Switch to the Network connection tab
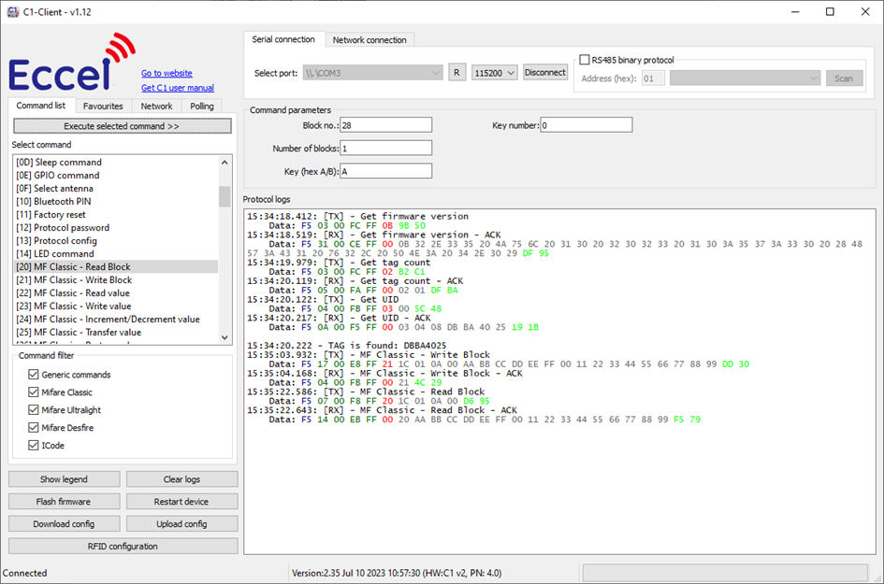 click(369, 39)
